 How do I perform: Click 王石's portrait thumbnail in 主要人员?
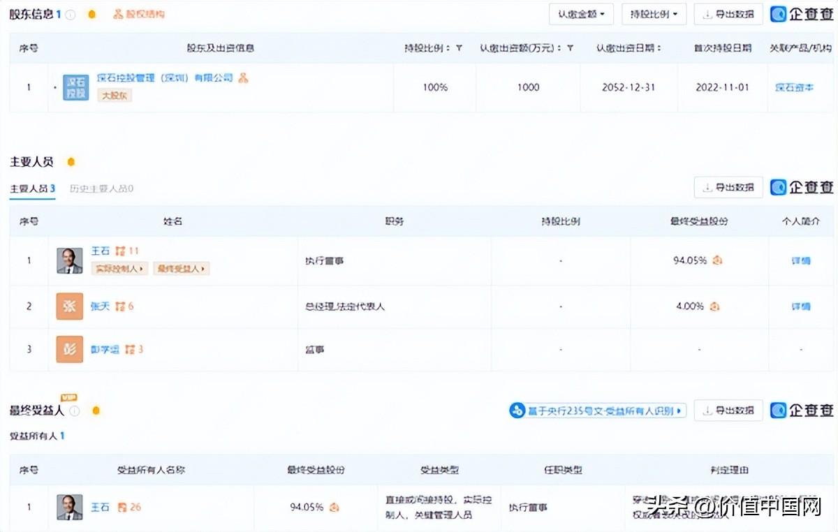69,260
